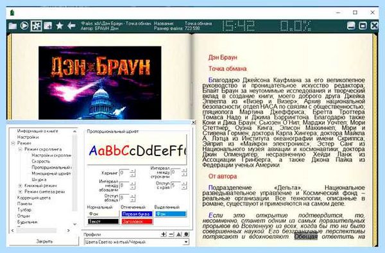385x253 pixels.
Task: Expand the Режим синтеза речи node
Action: [x=21, y=191]
